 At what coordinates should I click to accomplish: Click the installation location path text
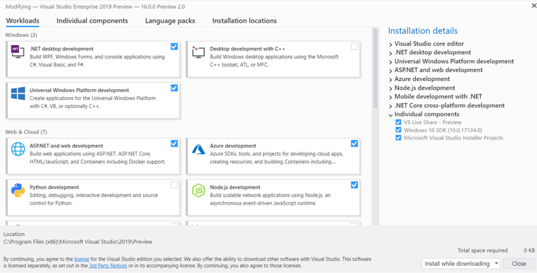78,242
